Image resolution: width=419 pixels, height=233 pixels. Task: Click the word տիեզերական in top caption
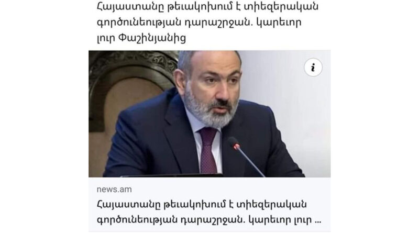(x=278, y=6)
